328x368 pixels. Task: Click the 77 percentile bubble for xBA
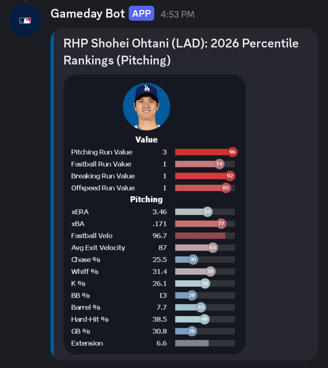[x=221, y=224]
